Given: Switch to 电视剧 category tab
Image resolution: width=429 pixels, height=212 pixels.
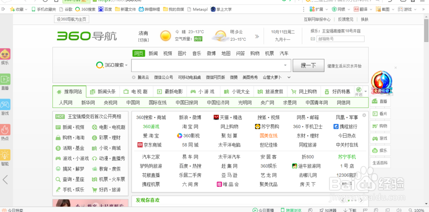Looking at the screenshot, I should tap(136, 92).
